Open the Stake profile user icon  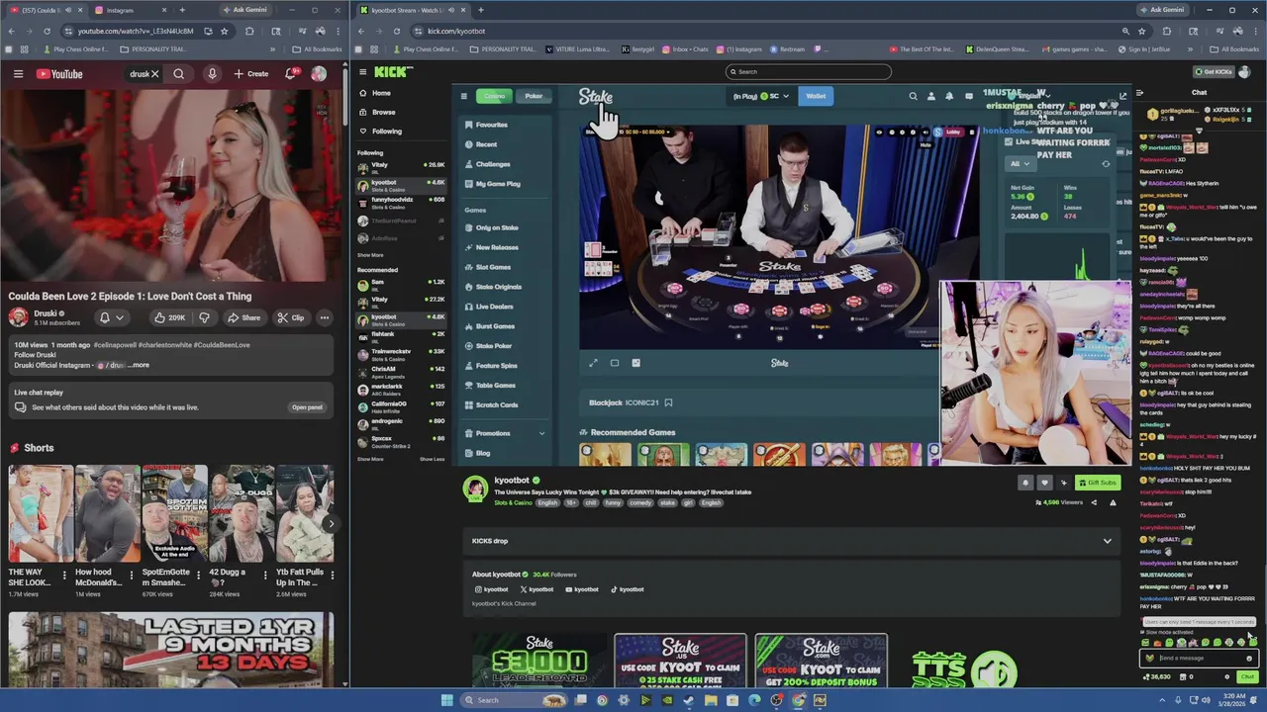click(x=930, y=96)
